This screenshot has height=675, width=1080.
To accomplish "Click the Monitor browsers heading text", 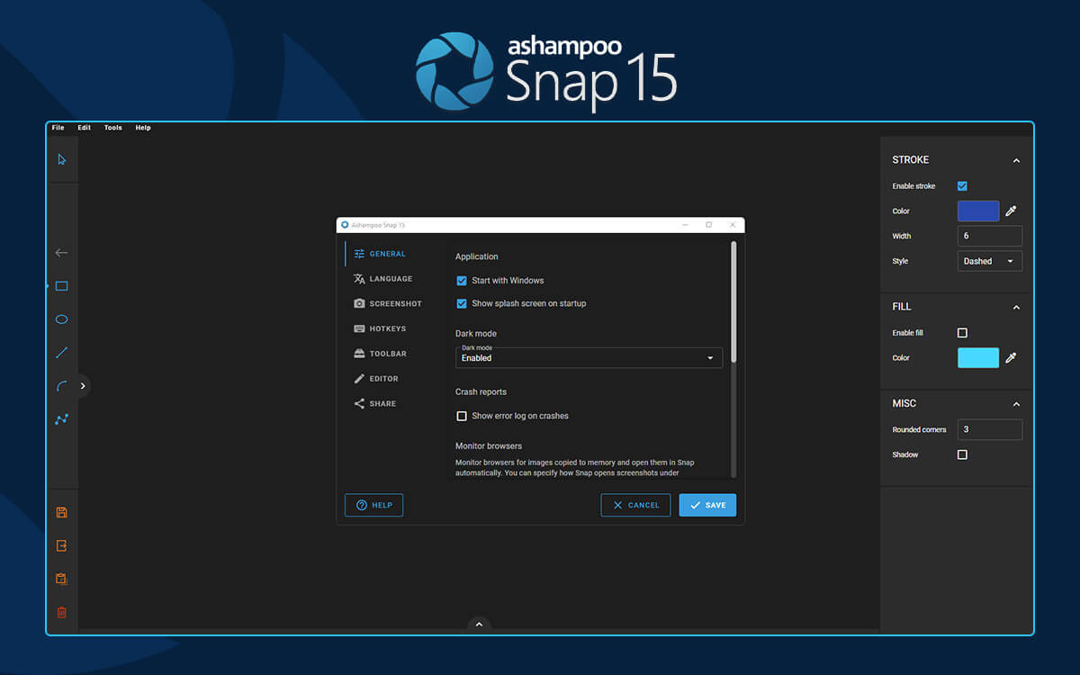I will point(489,446).
